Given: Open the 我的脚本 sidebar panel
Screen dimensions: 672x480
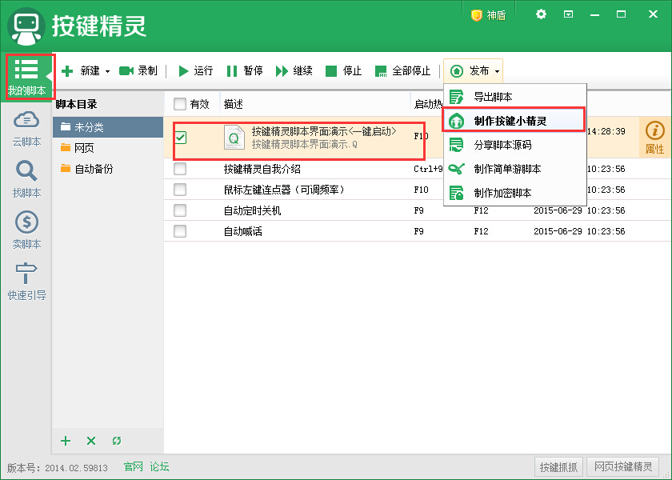Looking at the screenshot, I should [x=26, y=78].
